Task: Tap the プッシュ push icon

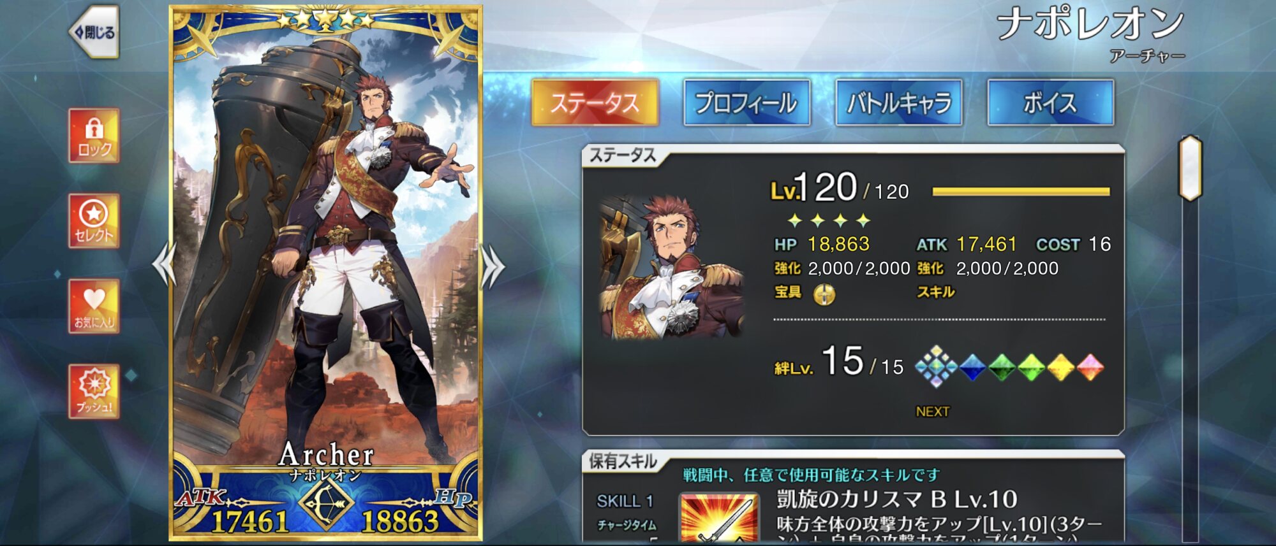Action: point(94,392)
